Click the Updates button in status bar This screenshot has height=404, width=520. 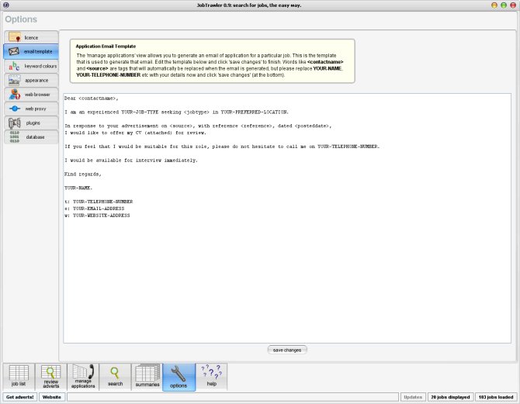click(412, 396)
